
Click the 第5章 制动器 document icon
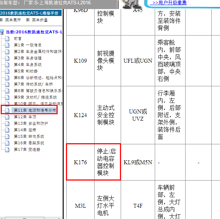(x=7, y=71)
